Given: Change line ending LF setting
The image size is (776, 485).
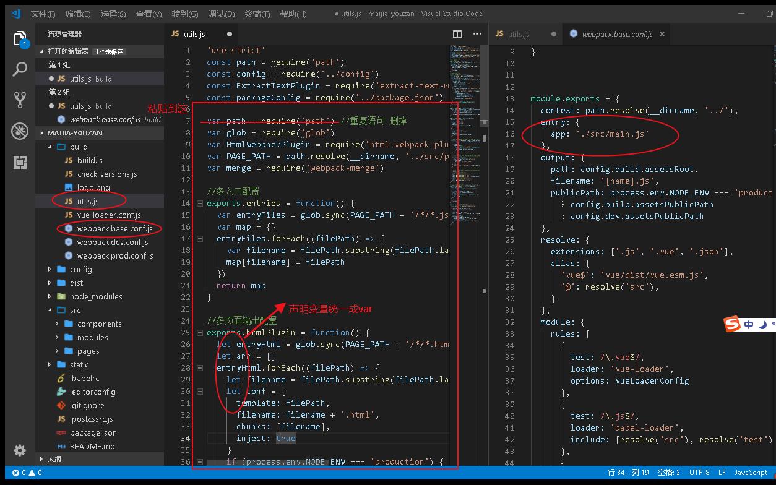Looking at the screenshot, I should pos(722,473).
